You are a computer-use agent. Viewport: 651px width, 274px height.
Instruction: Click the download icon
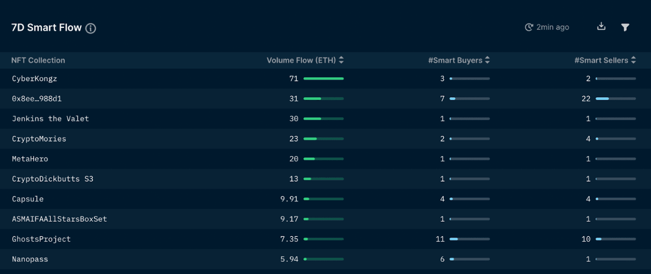click(x=601, y=26)
